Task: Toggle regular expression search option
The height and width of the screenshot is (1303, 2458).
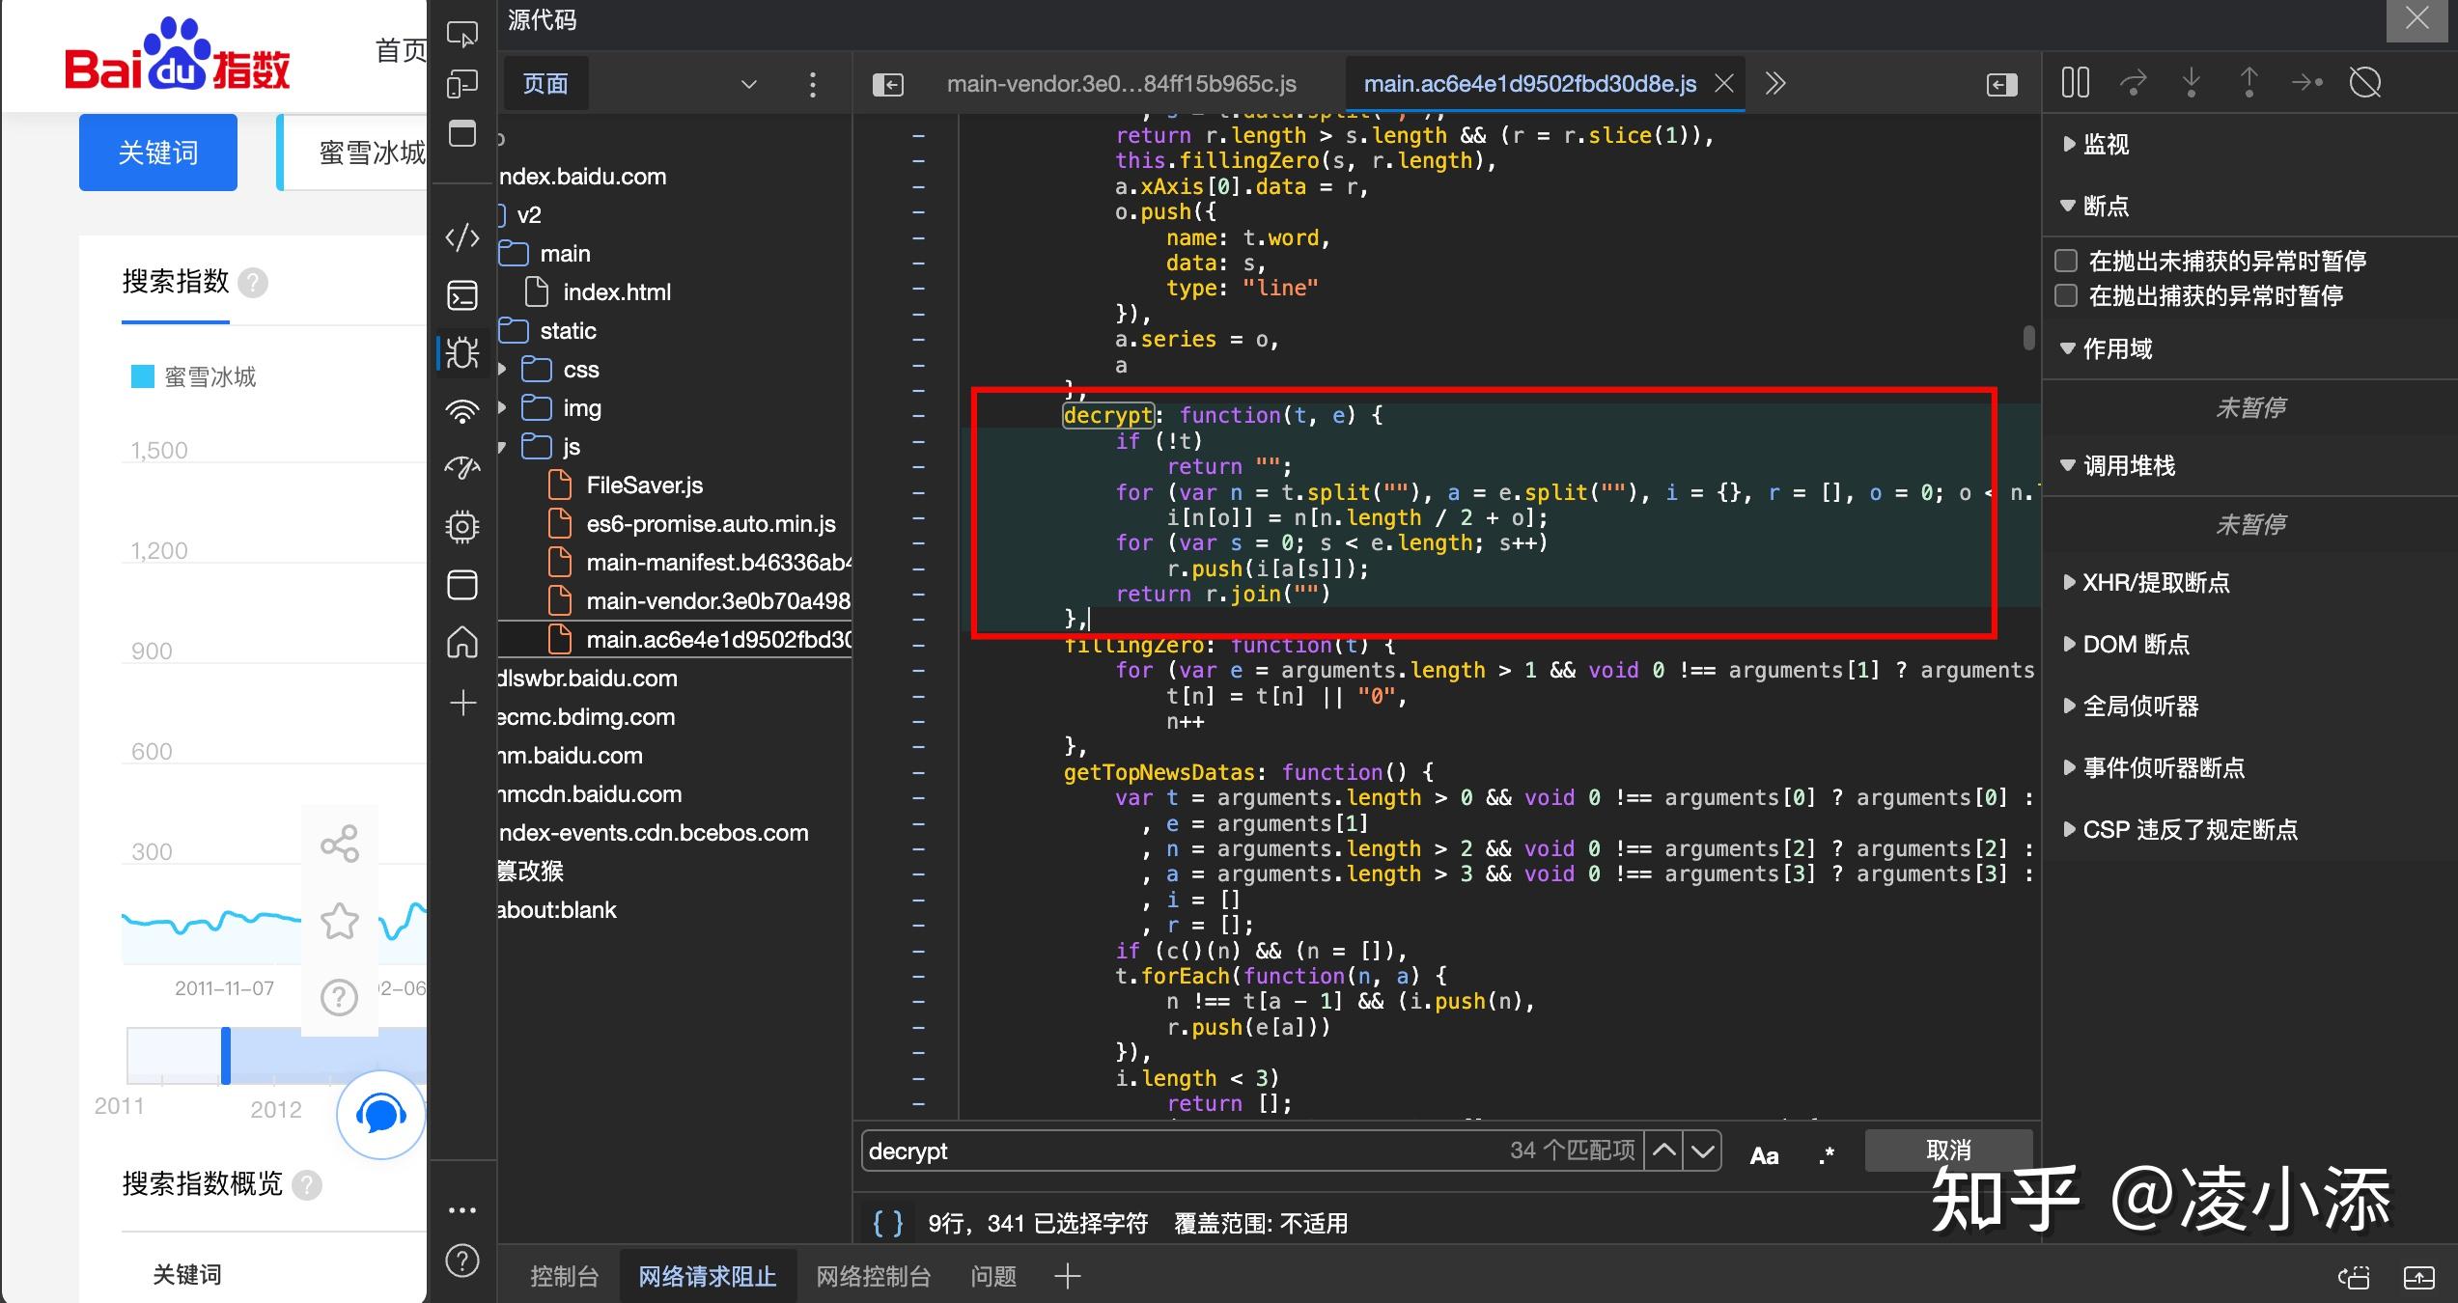Action: pyautogui.click(x=1827, y=1154)
